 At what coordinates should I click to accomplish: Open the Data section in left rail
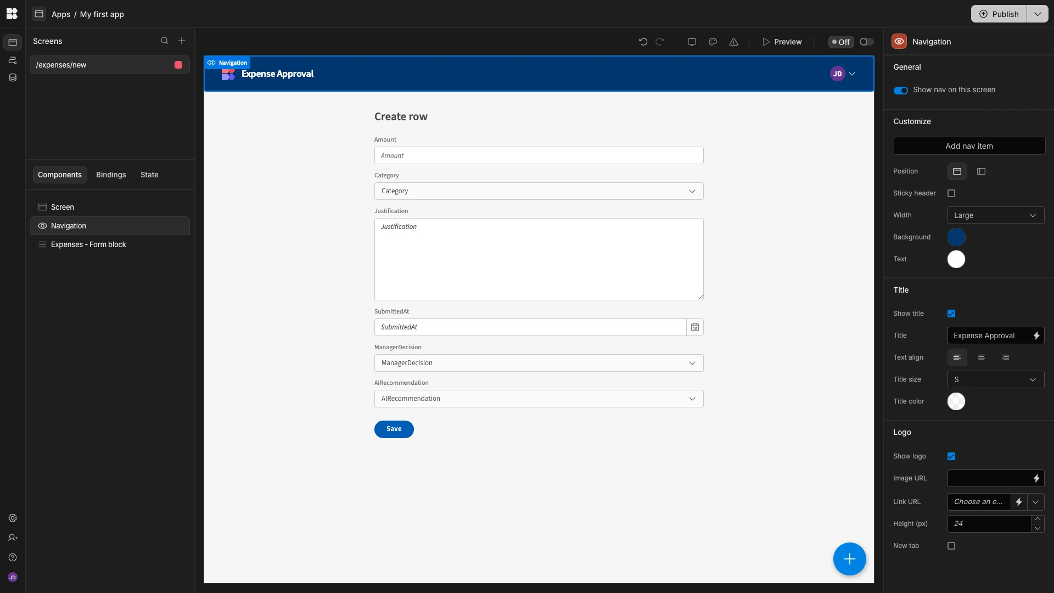(x=12, y=77)
